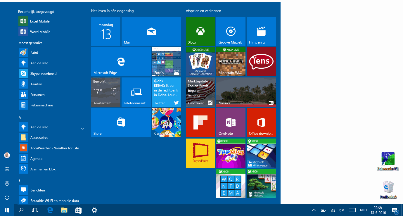This screenshot has height=216, width=403.
Task: Open the OneNote tile
Action: [231, 122]
